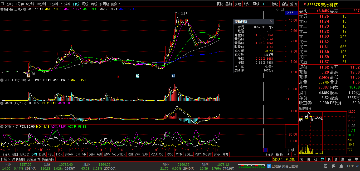Viewport: 360px width, 171px height.
Task: Open the MACD indicator dropdown arrow
Action: [2, 103]
